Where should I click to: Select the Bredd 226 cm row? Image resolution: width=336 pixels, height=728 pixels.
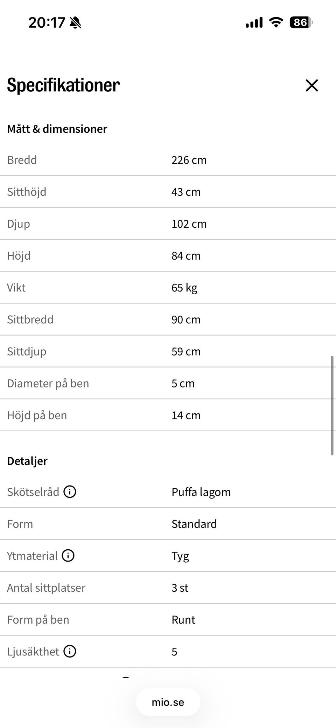(x=168, y=160)
